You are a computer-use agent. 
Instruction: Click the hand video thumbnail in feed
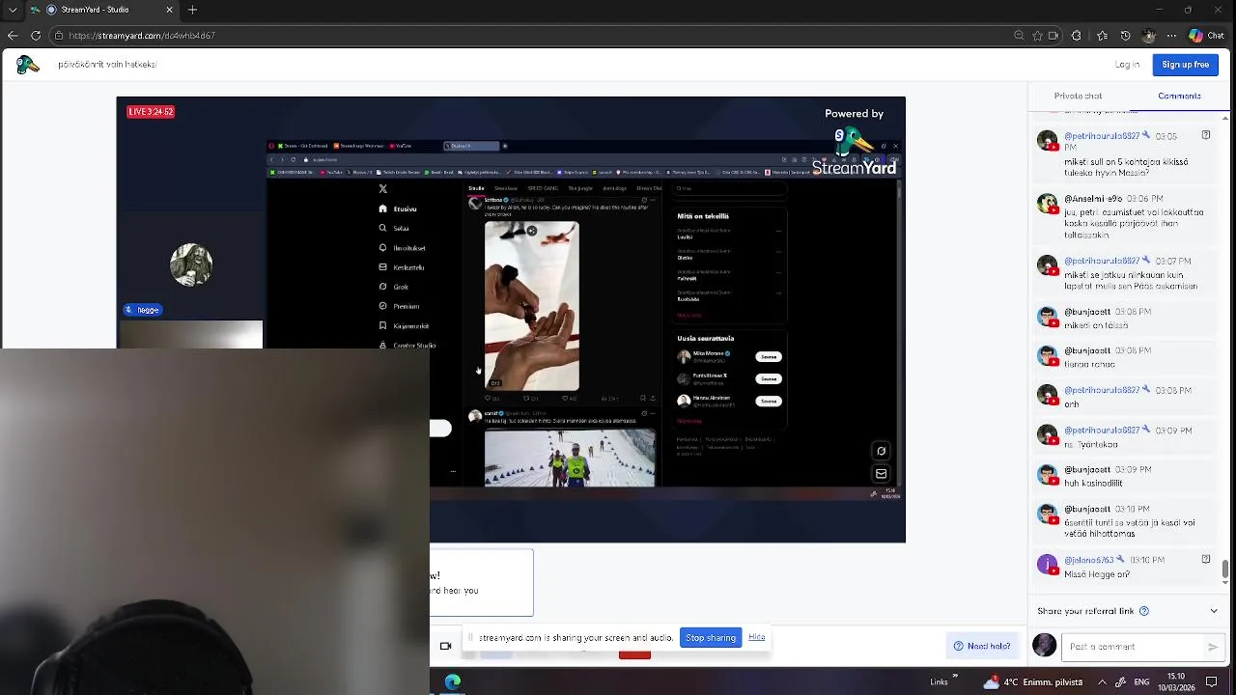(531, 306)
